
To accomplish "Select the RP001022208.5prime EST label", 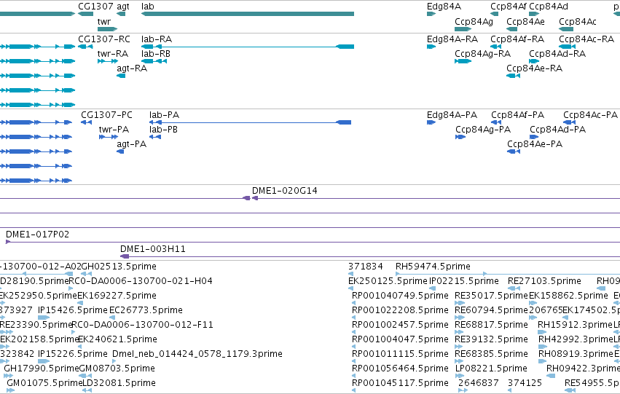I will [400, 310].
